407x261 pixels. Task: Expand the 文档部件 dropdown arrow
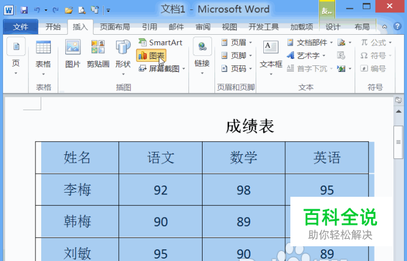click(x=331, y=42)
